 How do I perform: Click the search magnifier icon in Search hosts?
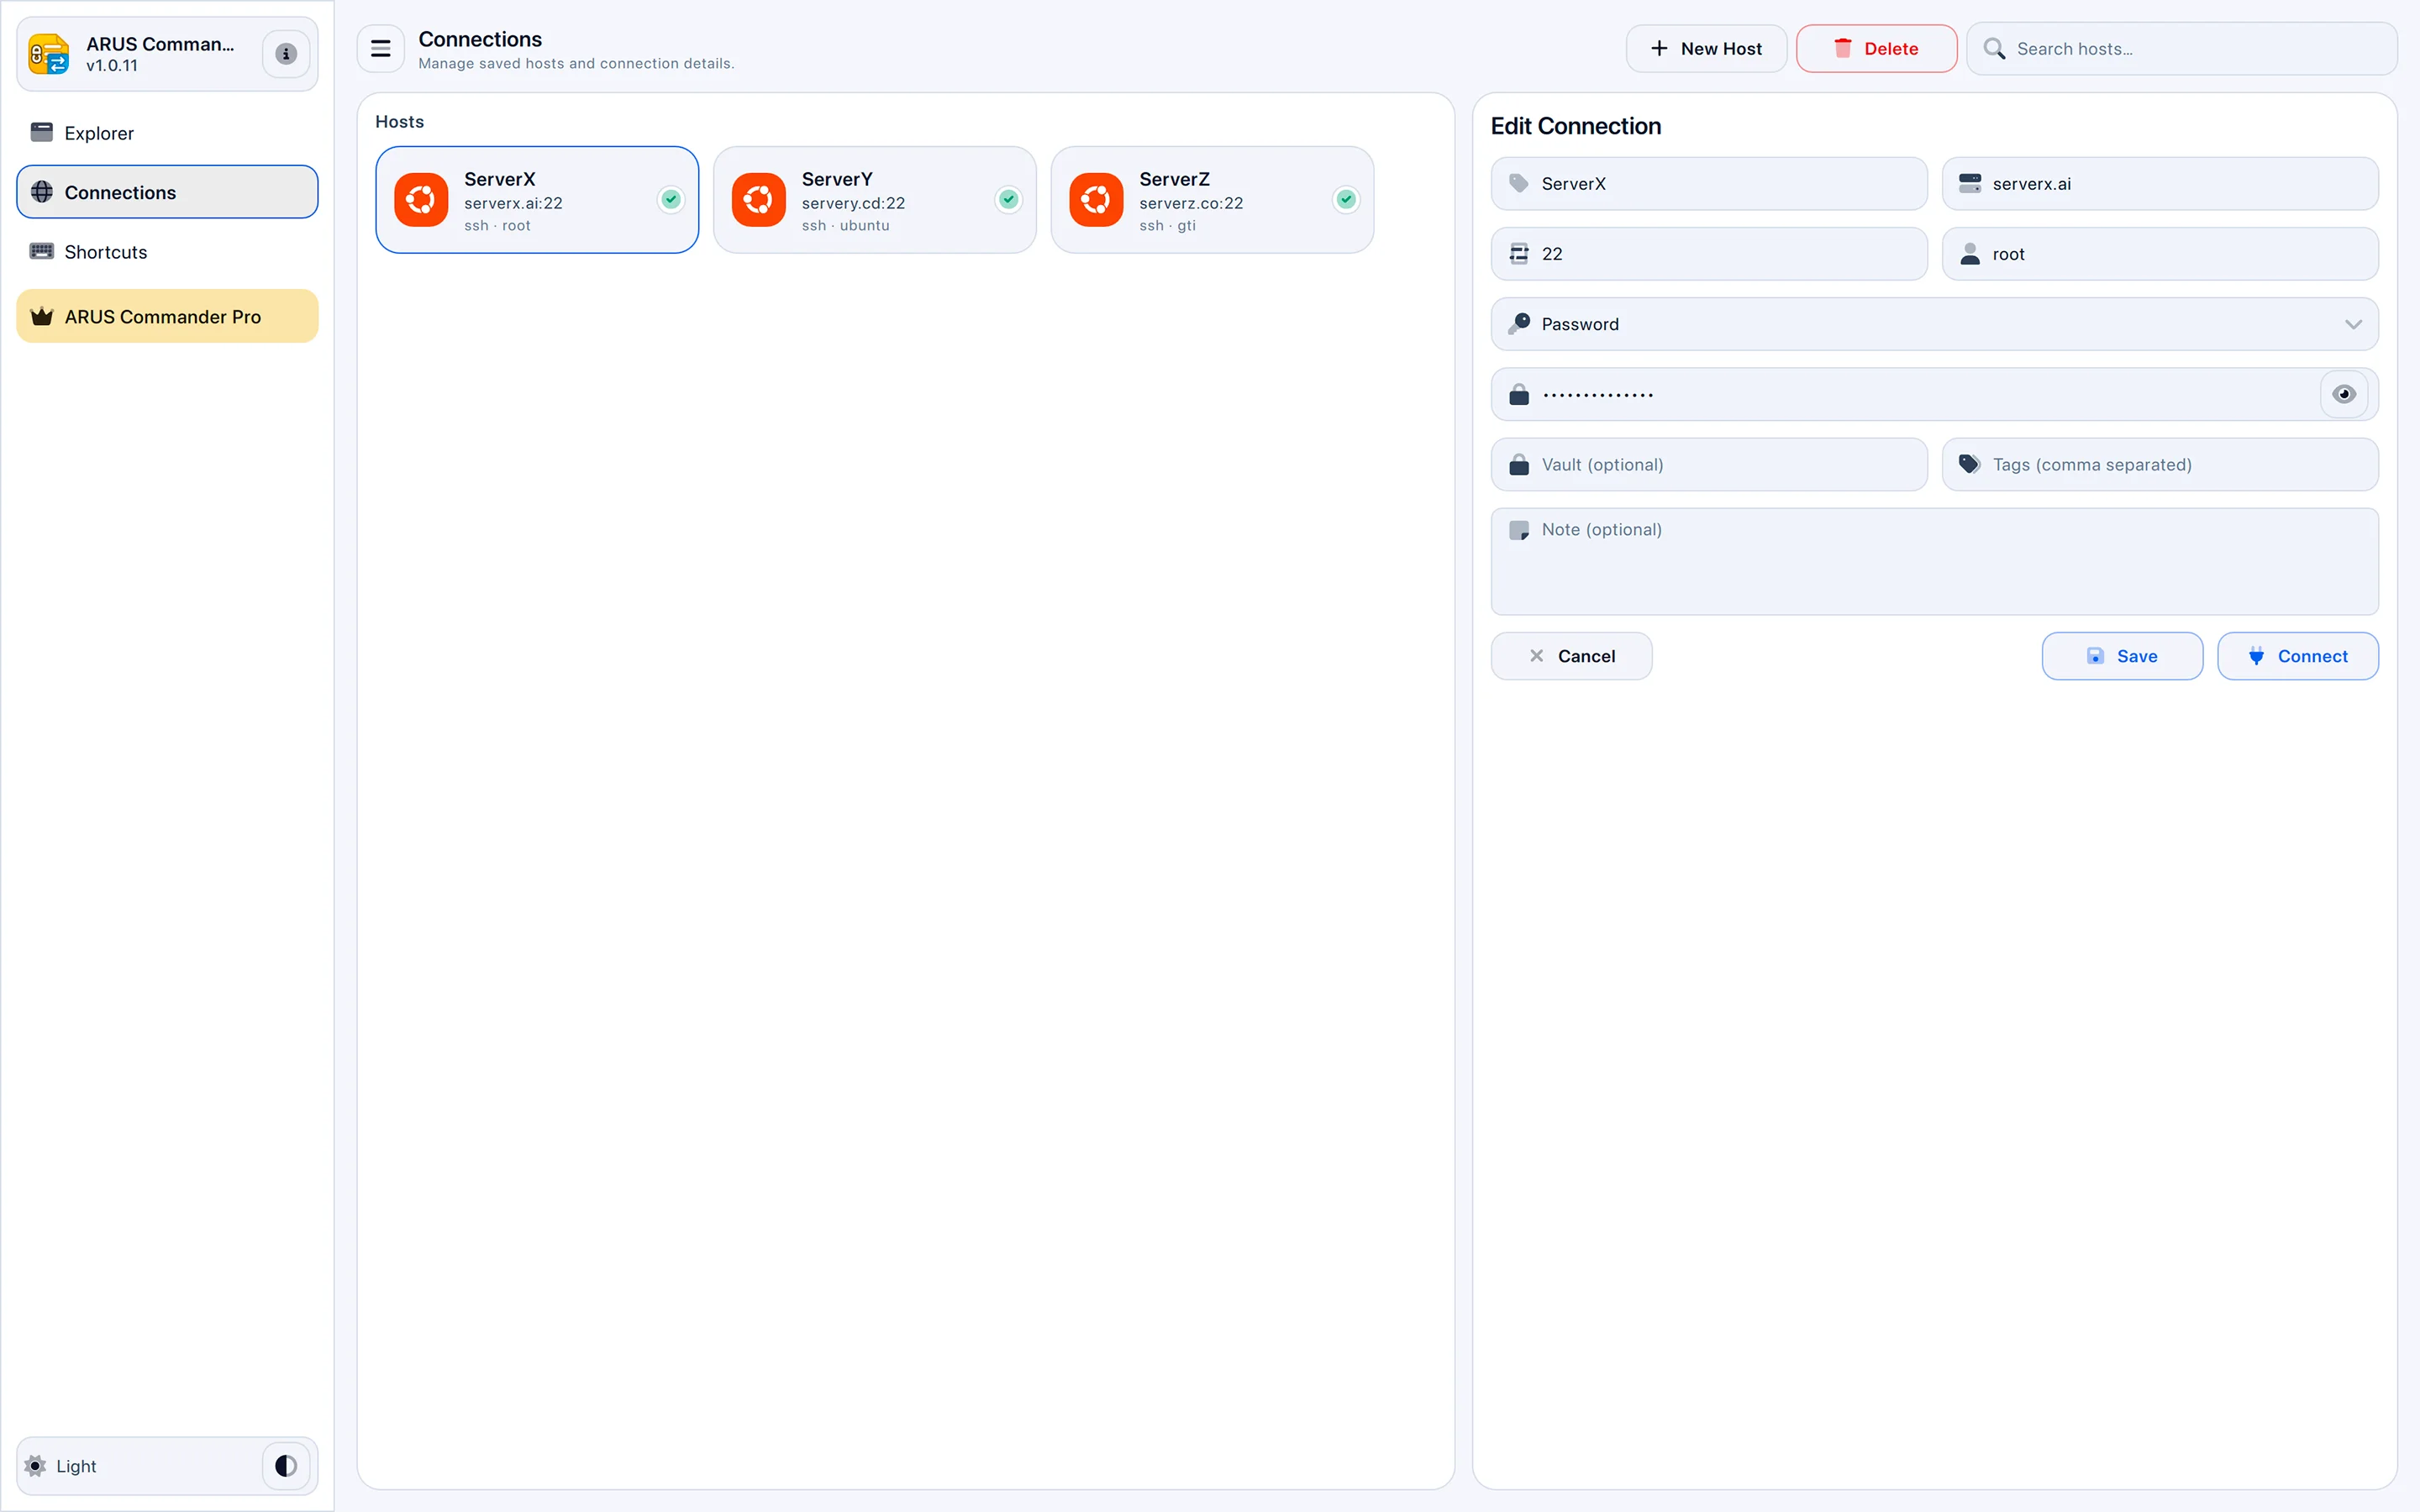tap(1995, 48)
